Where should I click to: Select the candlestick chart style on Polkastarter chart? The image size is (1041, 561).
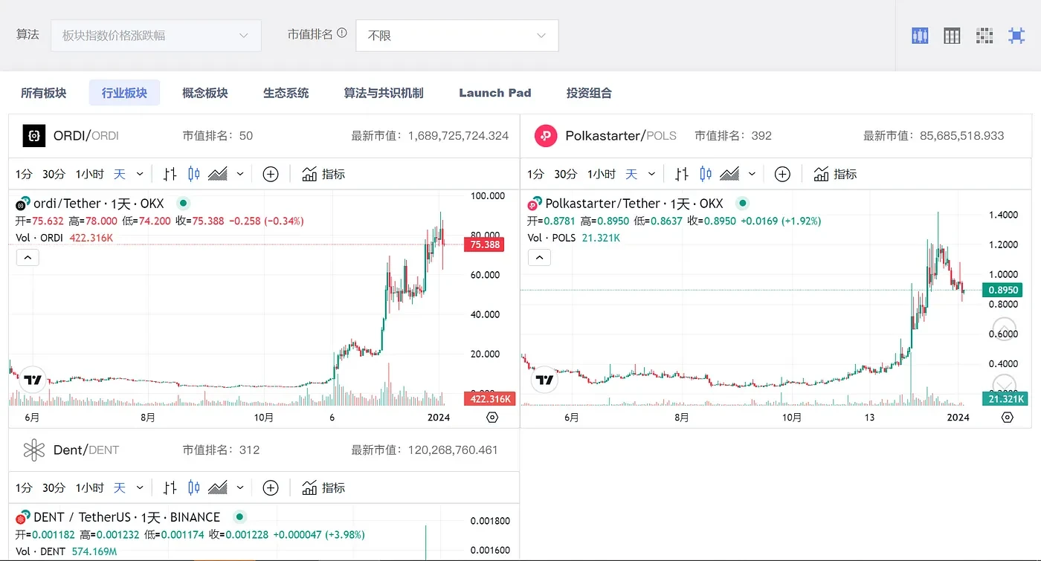[x=705, y=173]
